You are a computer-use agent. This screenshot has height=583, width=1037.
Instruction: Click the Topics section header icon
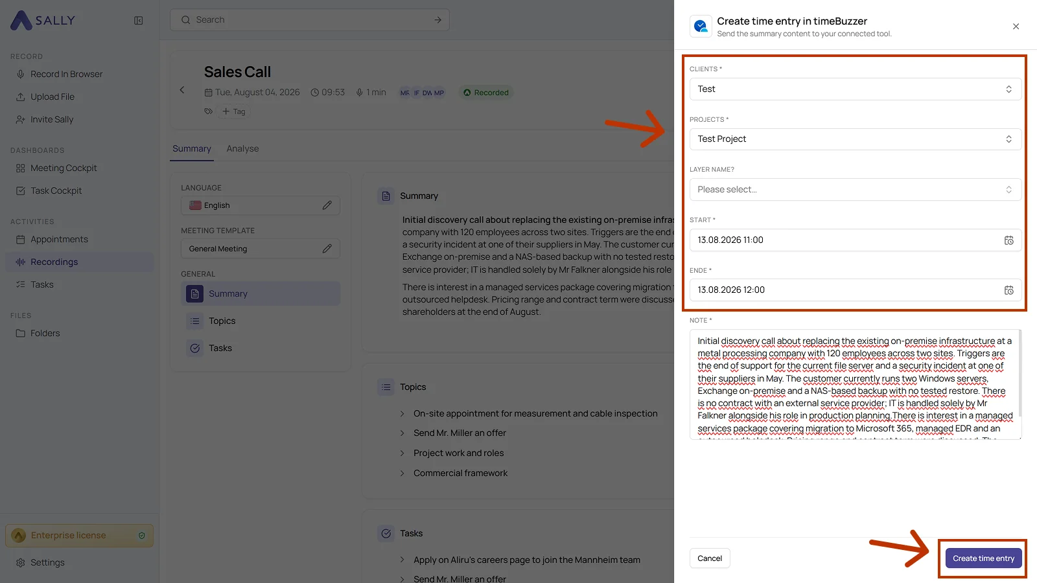(386, 387)
